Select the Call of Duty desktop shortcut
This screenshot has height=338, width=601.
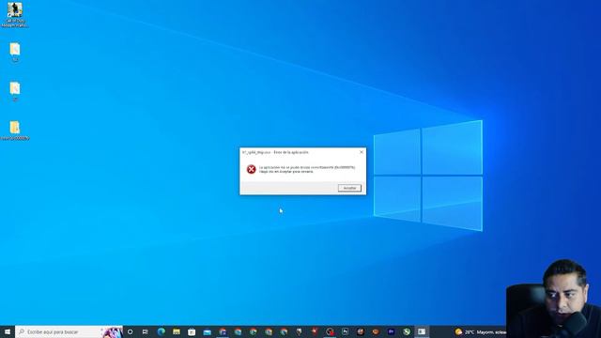[15, 15]
